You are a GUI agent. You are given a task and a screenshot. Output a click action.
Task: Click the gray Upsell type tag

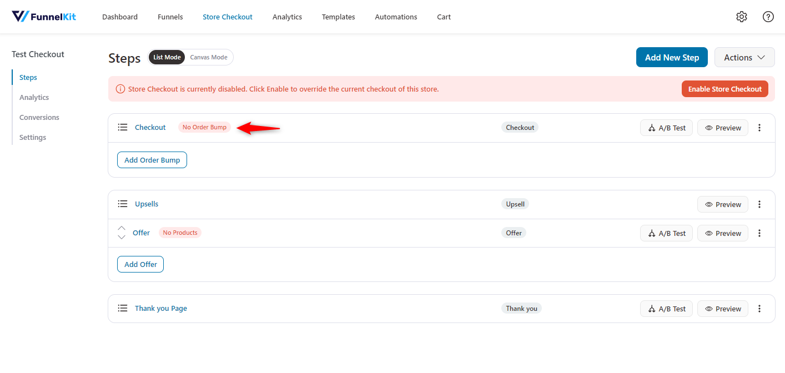point(515,204)
